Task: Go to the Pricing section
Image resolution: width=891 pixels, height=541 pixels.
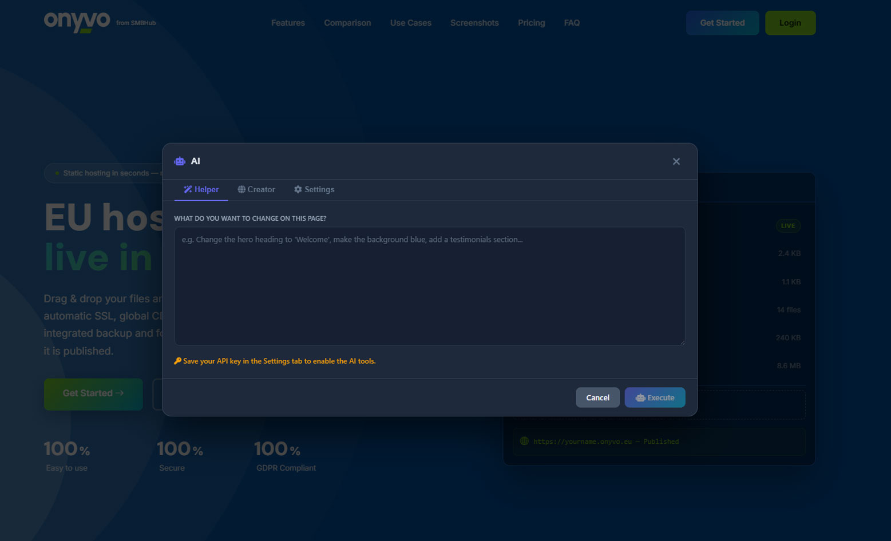Action: pos(531,23)
